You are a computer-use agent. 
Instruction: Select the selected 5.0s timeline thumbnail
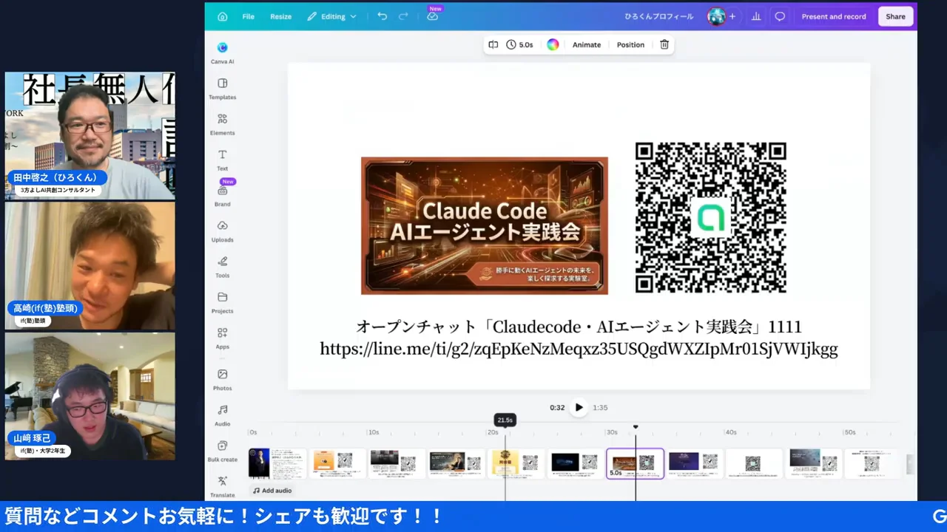click(x=635, y=463)
